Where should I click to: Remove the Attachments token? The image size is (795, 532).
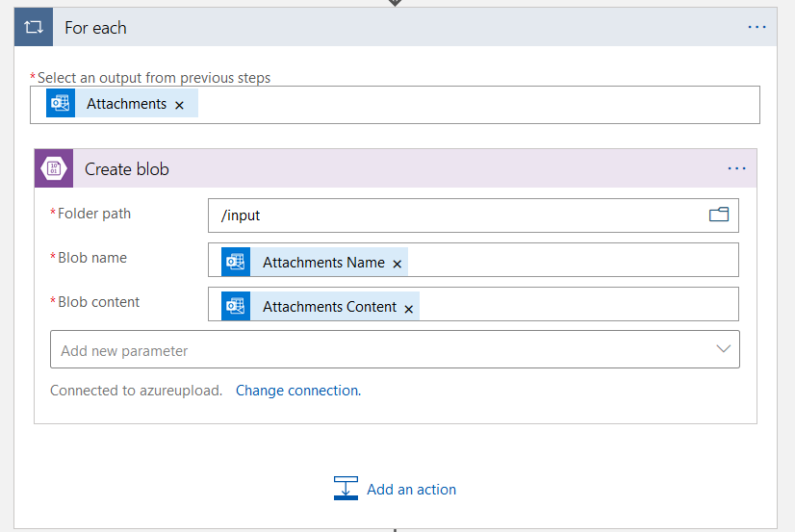179,105
